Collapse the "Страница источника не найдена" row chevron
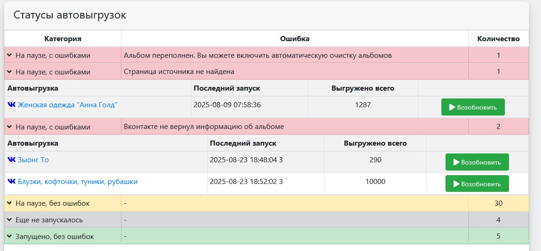 (9, 72)
